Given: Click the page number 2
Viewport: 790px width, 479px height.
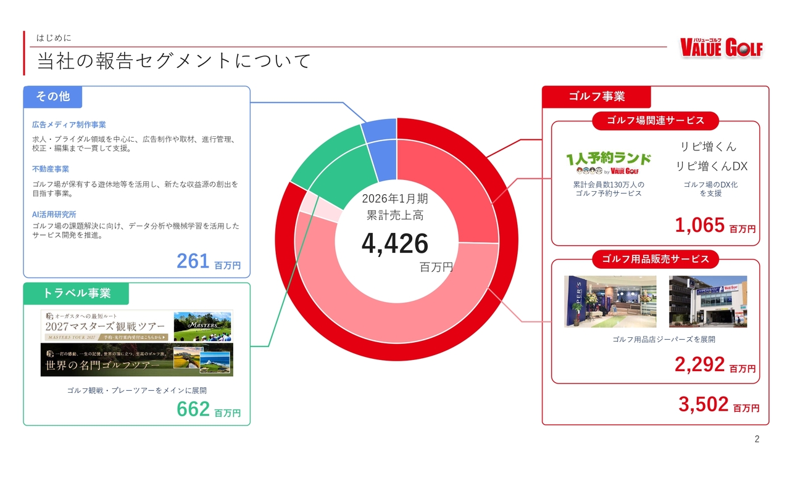Looking at the screenshot, I should [x=757, y=440].
